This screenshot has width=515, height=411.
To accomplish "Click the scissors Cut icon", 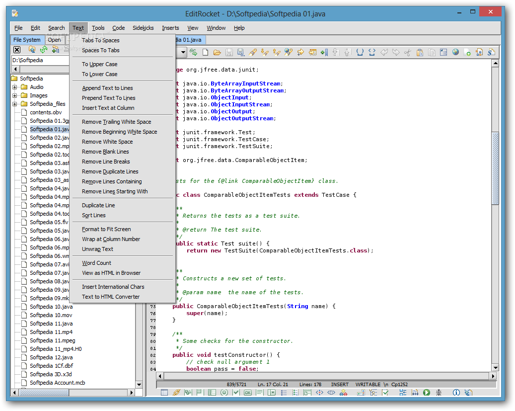I will (408, 52).
